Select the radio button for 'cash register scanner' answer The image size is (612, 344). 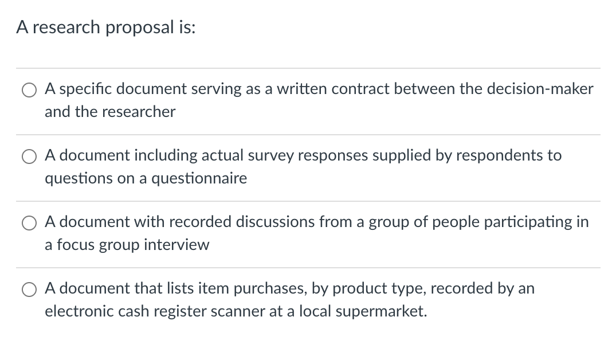click(x=29, y=289)
